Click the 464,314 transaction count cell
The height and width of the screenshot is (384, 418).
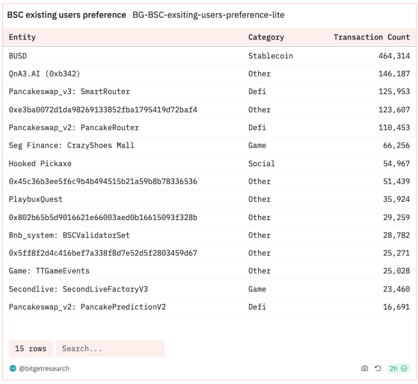point(394,56)
